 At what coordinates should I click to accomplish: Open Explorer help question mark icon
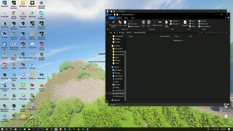tap(228, 18)
